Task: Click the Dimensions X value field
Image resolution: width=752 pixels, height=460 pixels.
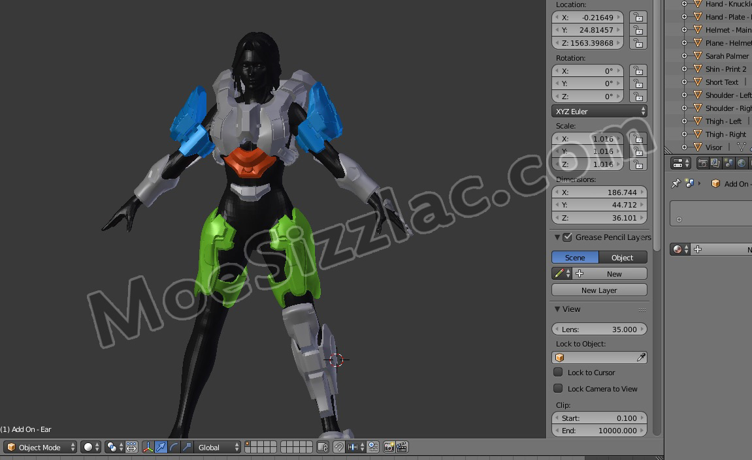Action: (x=600, y=192)
